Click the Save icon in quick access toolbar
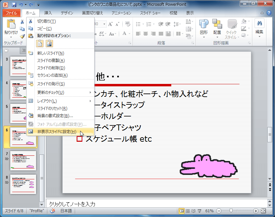 tap(14, 5)
